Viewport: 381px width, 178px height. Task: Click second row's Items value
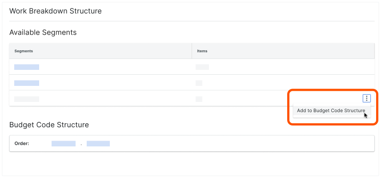(199, 83)
